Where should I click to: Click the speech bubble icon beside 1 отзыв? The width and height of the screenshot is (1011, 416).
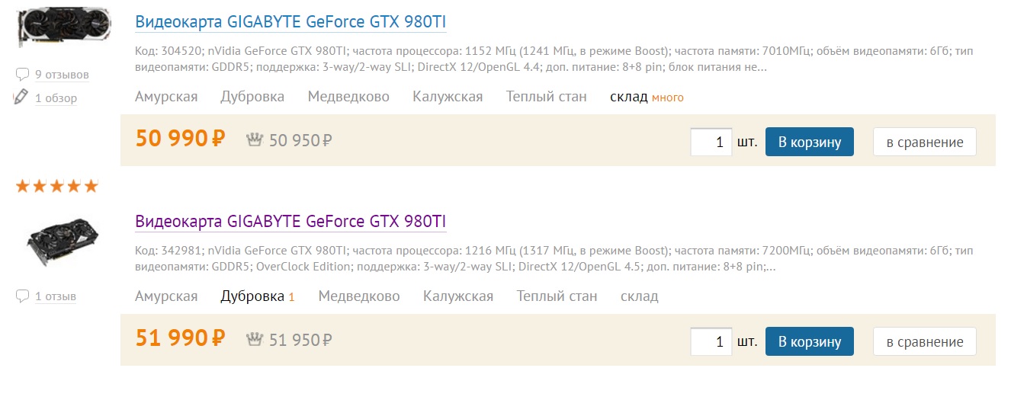[x=22, y=296]
